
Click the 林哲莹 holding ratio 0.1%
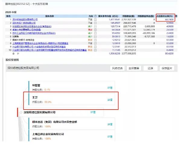click(47, 90)
